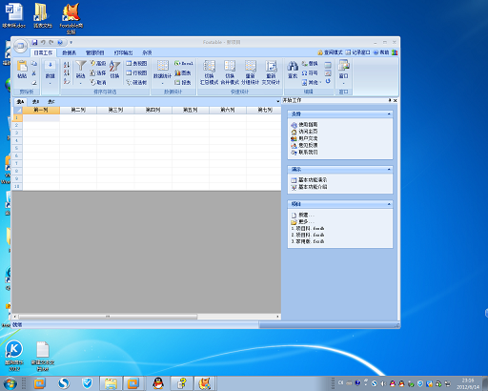The height and width of the screenshot is (391, 488).
Task: Click the grid horizontal scrollbar thumb
Action: coord(108,317)
